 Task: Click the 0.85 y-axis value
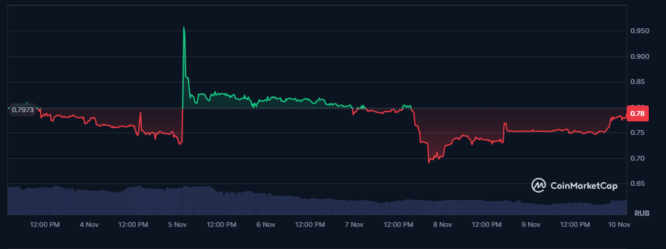click(x=638, y=82)
